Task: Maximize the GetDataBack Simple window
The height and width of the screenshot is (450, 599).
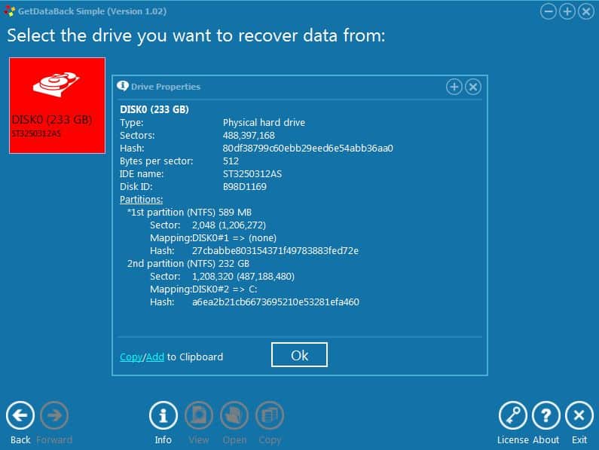Action: [x=567, y=11]
